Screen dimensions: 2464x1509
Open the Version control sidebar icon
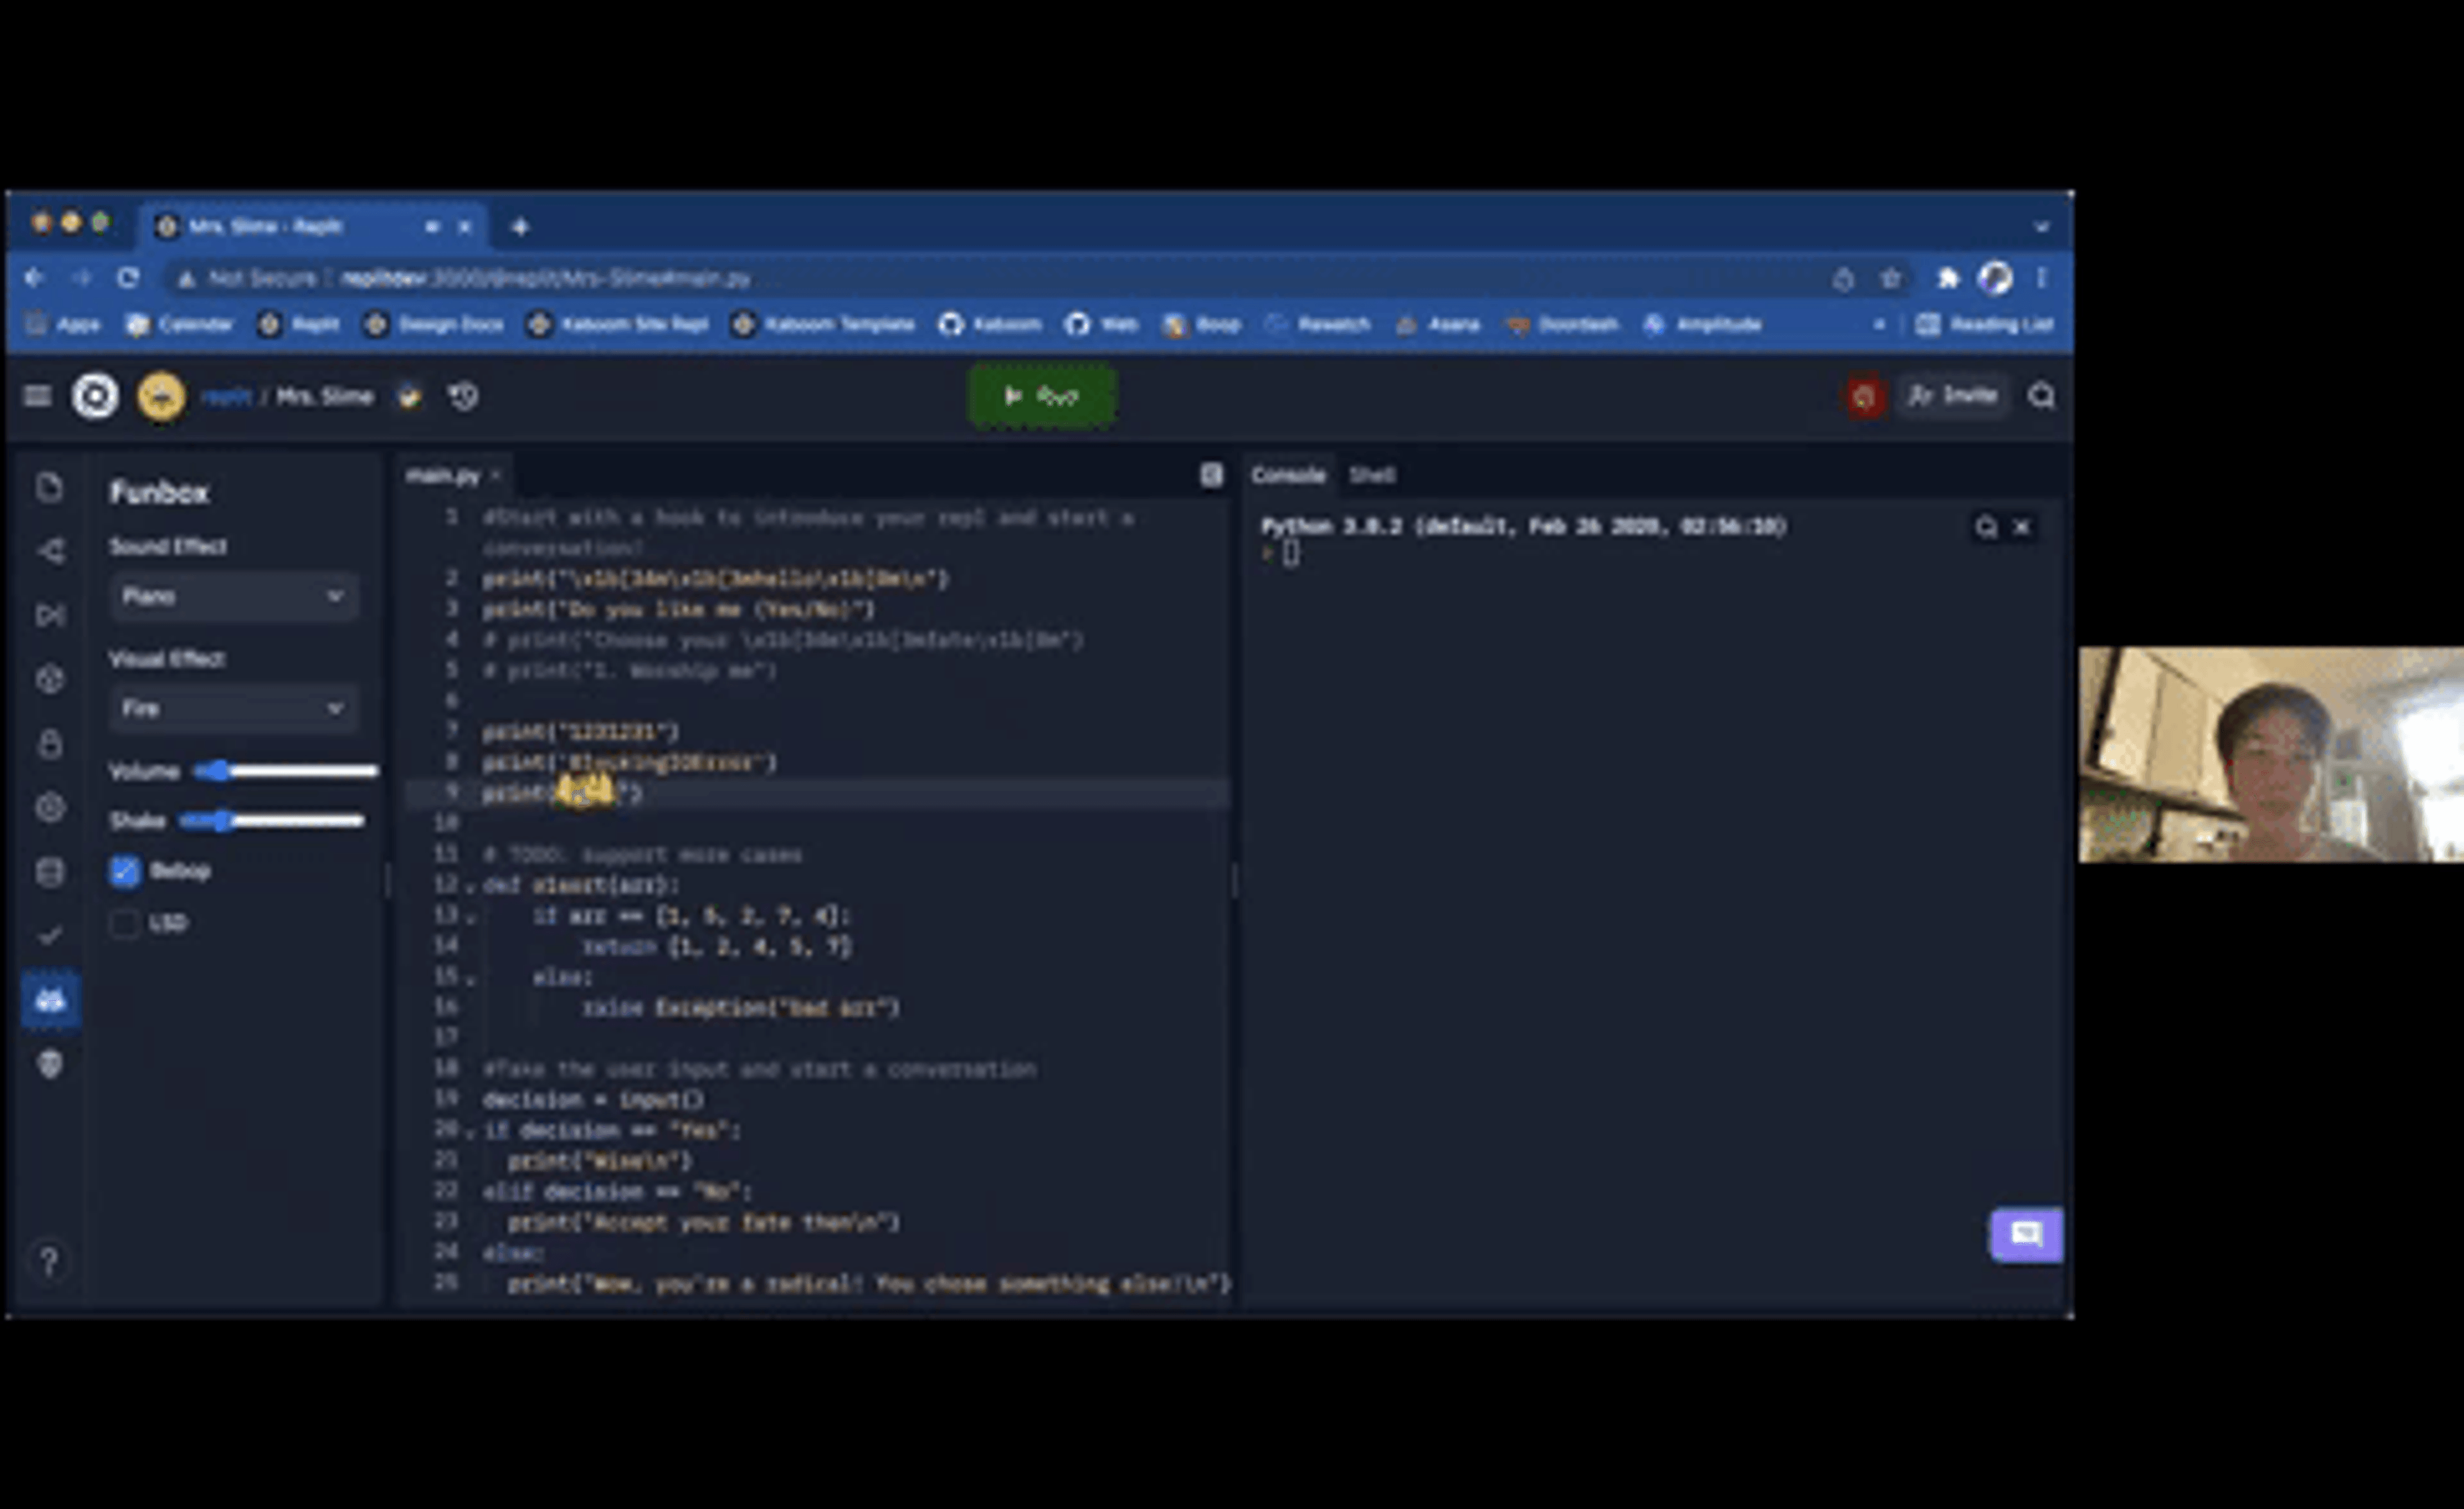coord(51,551)
